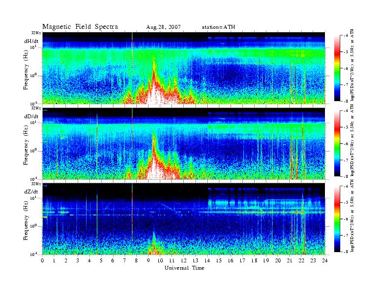The image size is (387, 299).
Task: Click the 'dZ/dt' panel label
Action: [31, 192]
